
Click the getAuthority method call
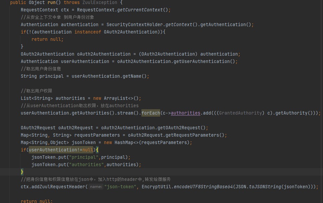(291, 113)
